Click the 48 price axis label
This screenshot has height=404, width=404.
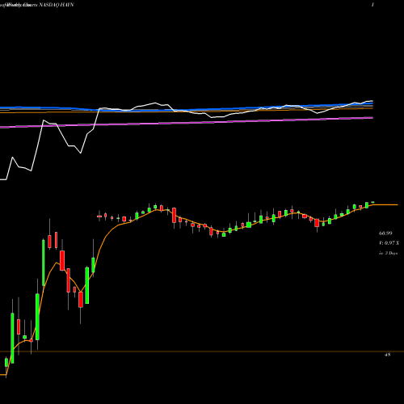pos(387,355)
